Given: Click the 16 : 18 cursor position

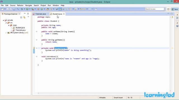Looking at the screenshot, I should 130,97.
